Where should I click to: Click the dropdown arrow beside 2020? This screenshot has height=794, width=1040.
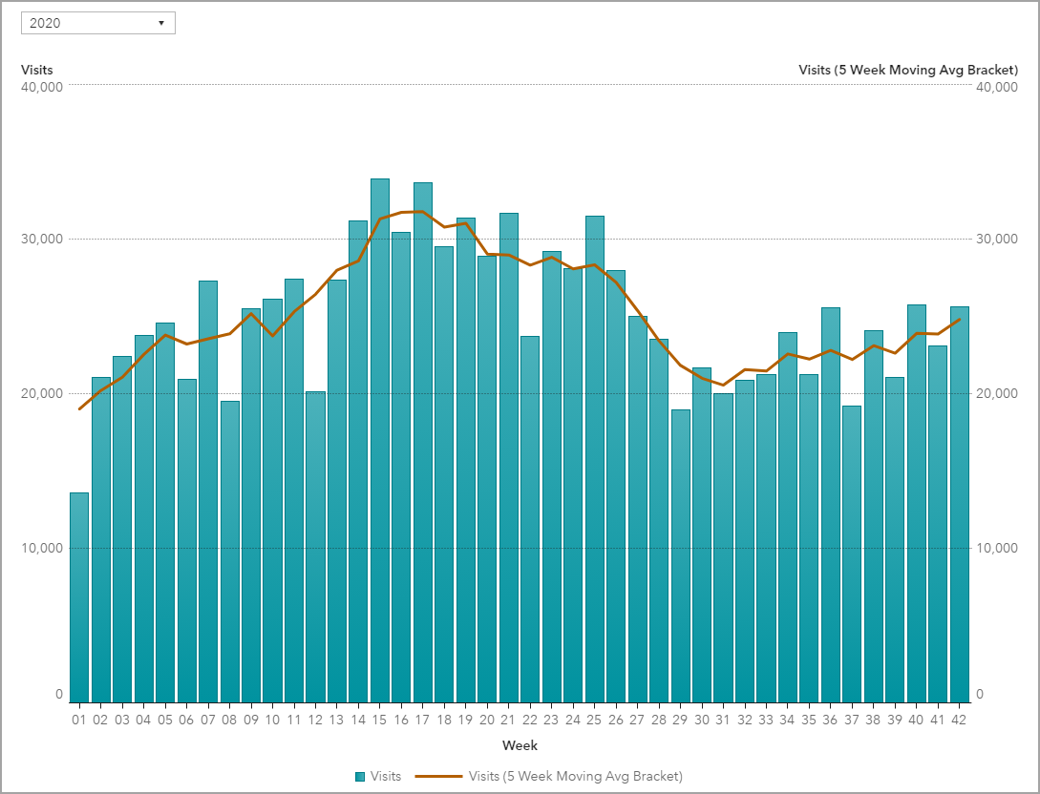(160, 23)
